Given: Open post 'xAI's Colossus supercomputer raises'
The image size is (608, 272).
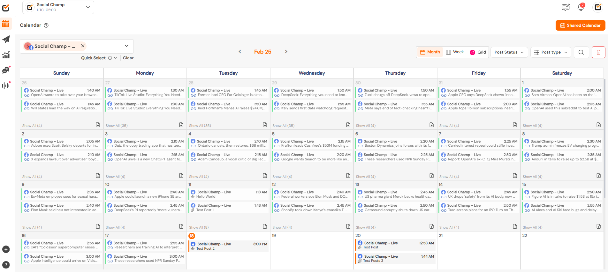Looking at the screenshot, I should [62, 245].
